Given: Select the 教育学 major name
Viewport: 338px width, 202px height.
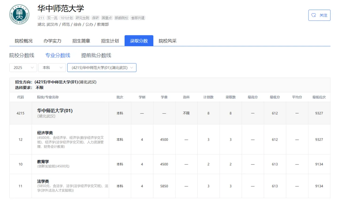Looking at the screenshot, I should (x=43, y=161).
